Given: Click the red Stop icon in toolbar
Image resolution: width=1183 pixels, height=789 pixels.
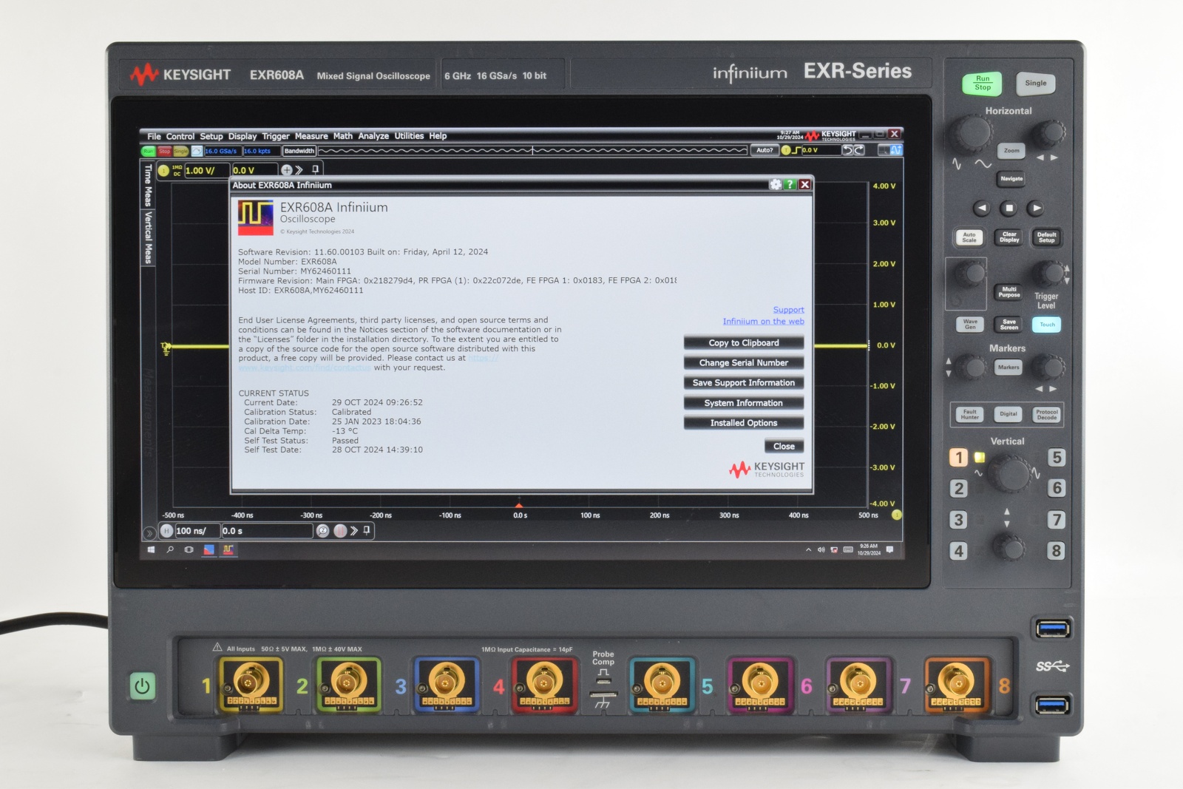Looking at the screenshot, I should pyautogui.click(x=164, y=151).
